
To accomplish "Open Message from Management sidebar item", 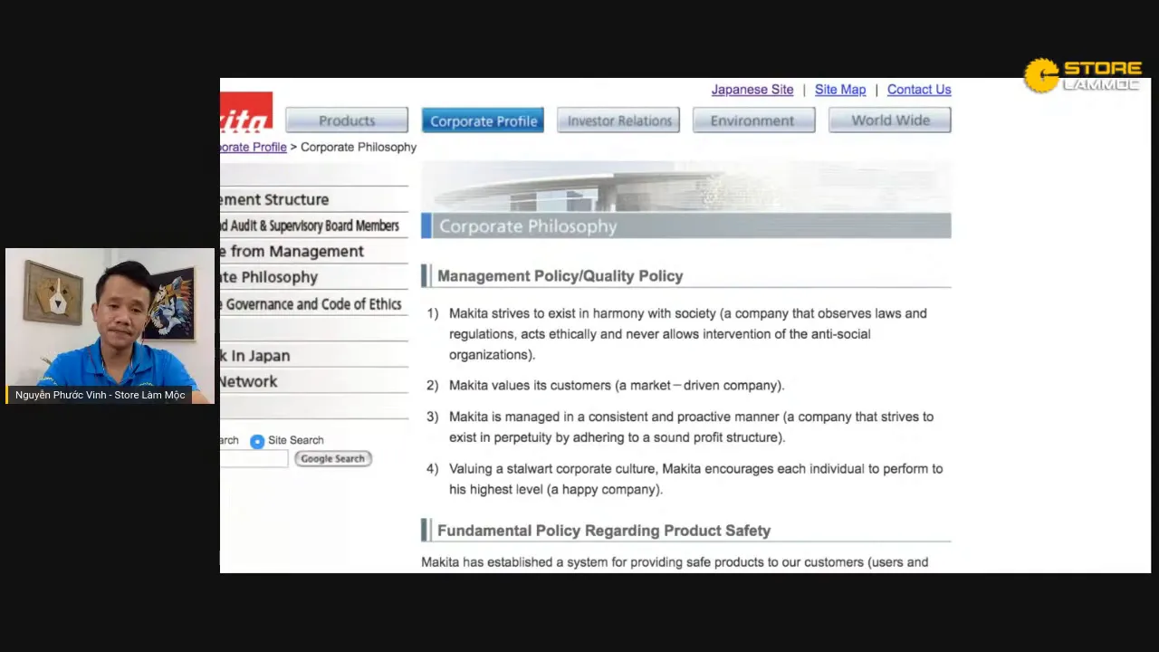I will tap(313, 252).
